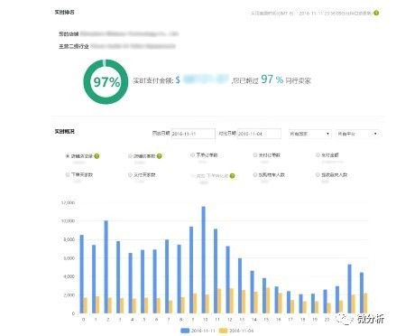Click the comparison date field showing 2016-11-04
Image resolution: width=396 pixels, height=336 pixels.
pyautogui.click(x=259, y=134)
